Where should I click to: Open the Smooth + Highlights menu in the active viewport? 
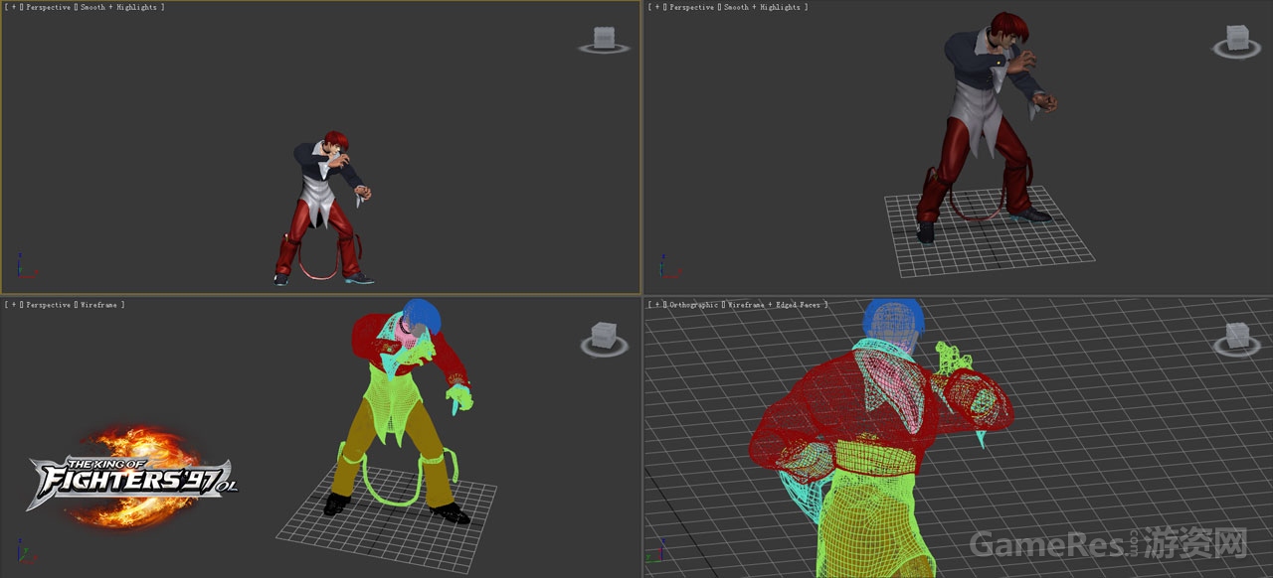118,7
